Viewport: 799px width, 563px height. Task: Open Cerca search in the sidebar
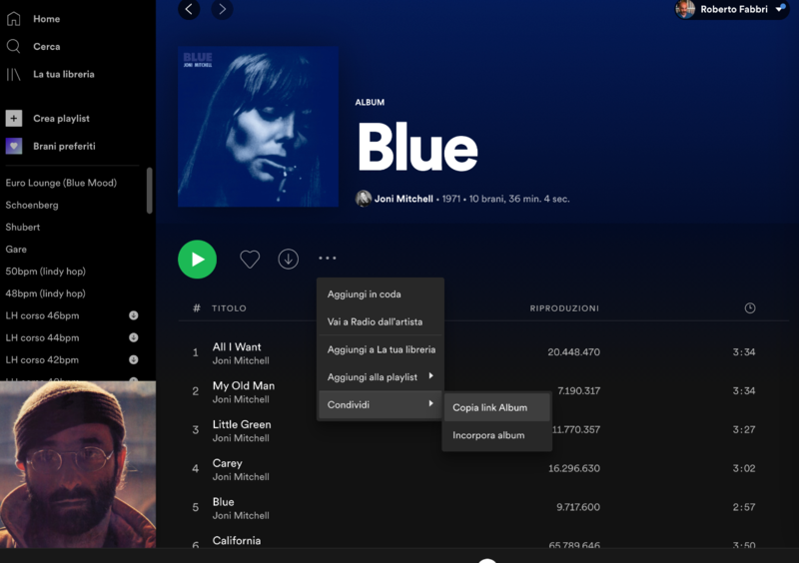(x=46, y=47)
